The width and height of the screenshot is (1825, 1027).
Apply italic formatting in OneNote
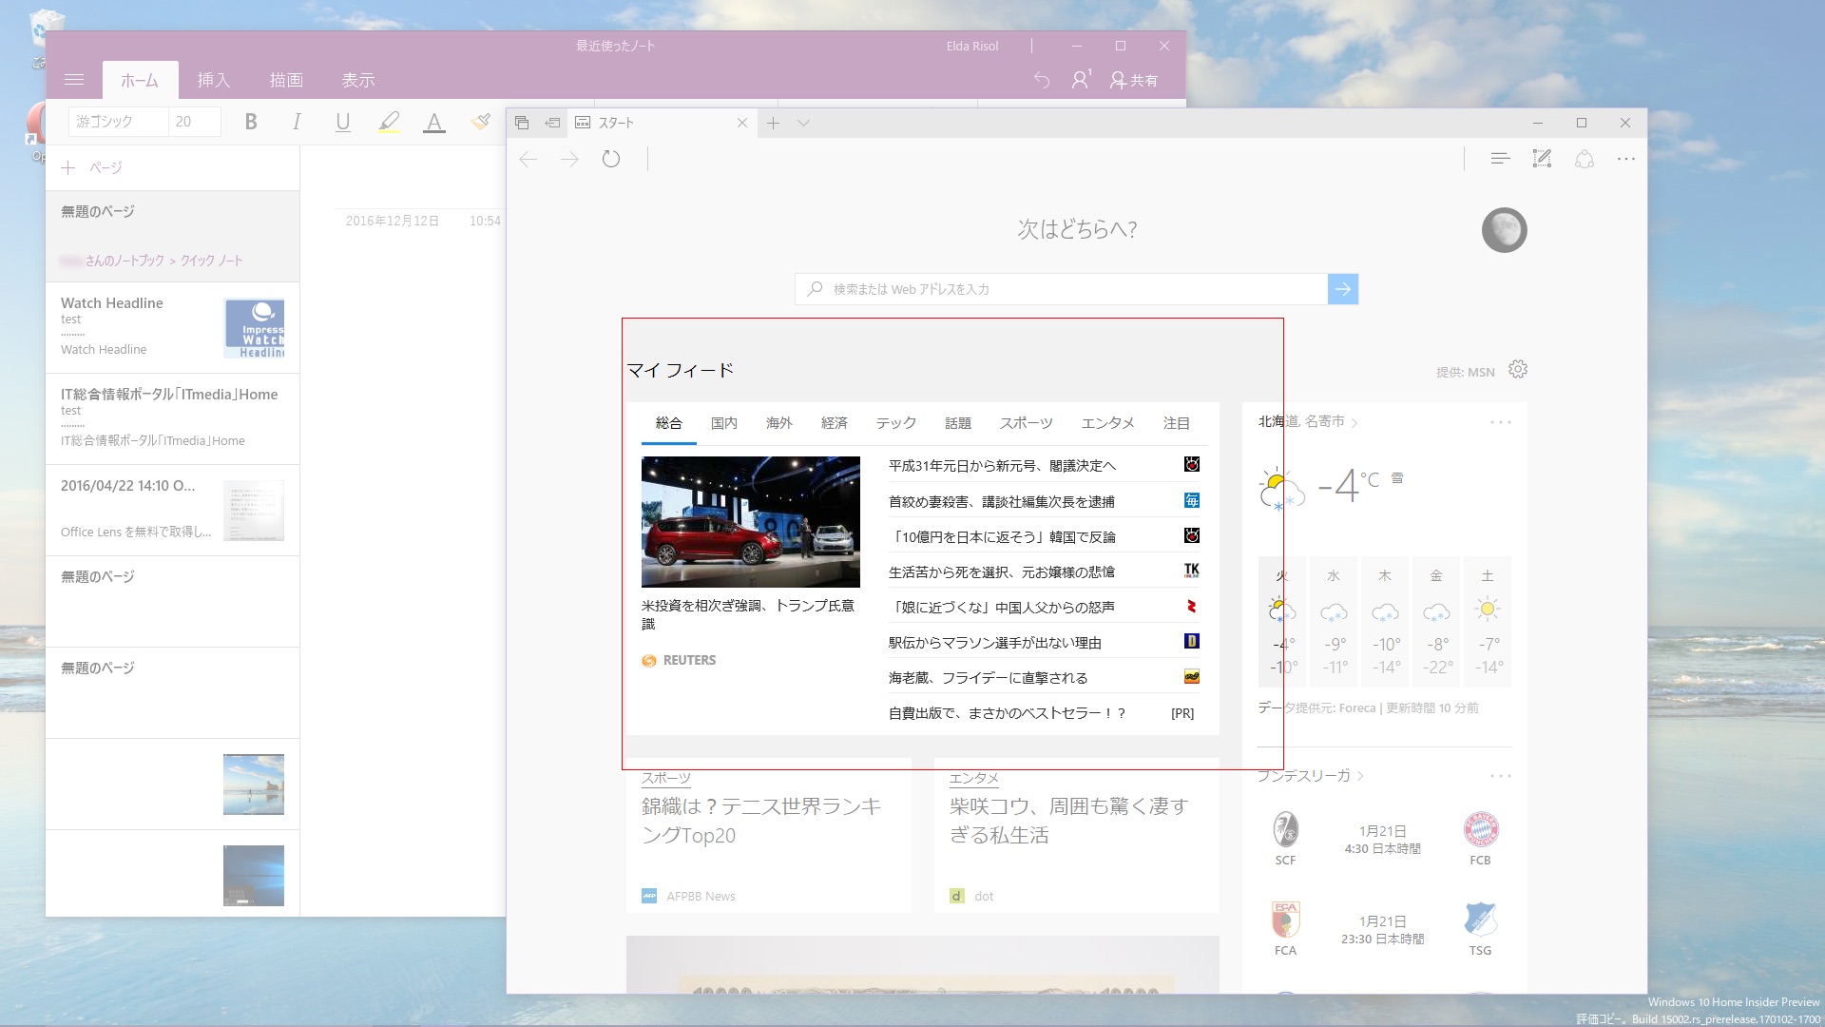[x=297, y=122]
